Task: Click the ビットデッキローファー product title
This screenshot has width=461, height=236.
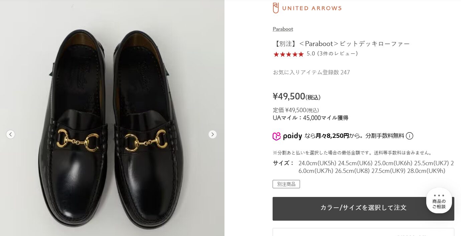Action: point(341,44)
